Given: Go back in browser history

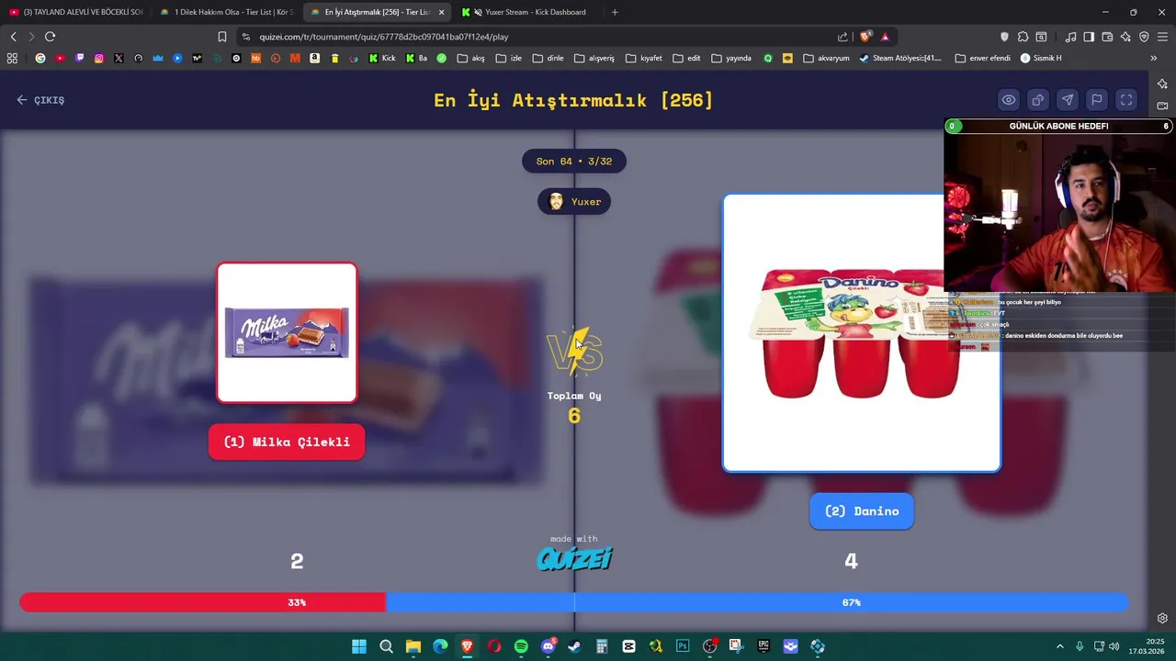Looking at the screenshot, I should (x=13, y=37).
